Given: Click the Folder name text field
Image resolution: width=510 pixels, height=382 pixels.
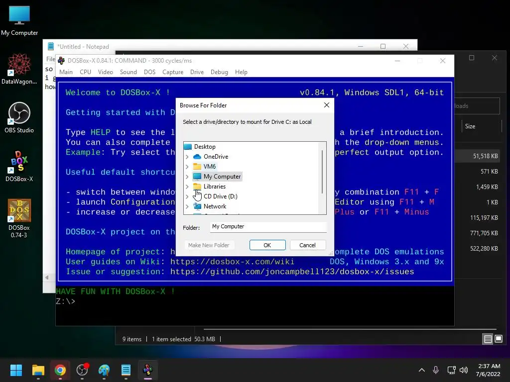Looking at the screenshot, I should 268,226.
